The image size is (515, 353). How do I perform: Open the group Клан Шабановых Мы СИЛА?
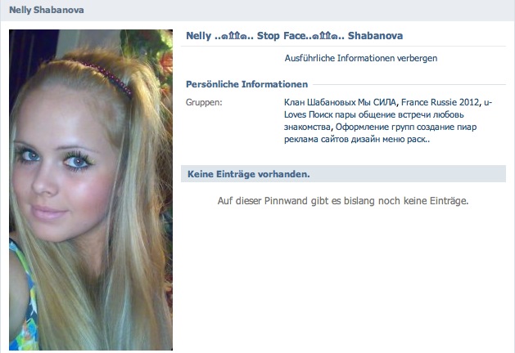click(x=340, y=102)
